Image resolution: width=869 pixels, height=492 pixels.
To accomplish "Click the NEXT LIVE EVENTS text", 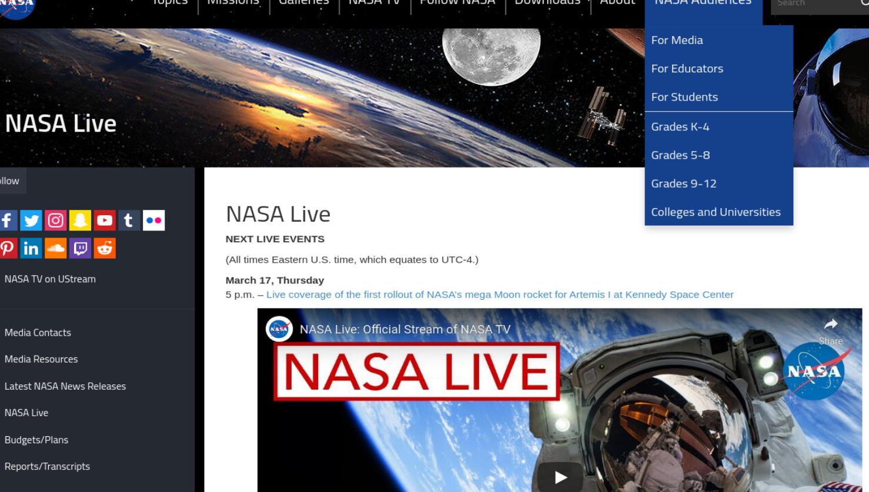I will [x=275, y=239].
